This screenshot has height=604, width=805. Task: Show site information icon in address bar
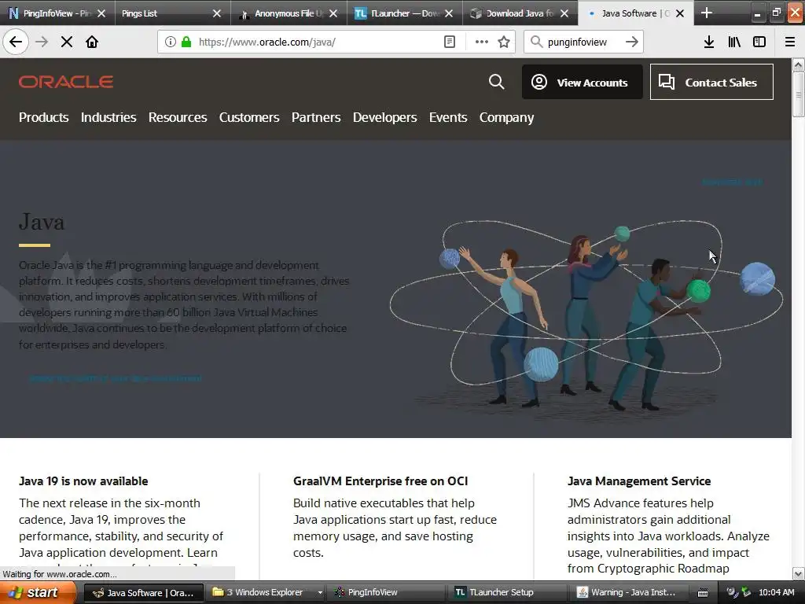(170, 42)
